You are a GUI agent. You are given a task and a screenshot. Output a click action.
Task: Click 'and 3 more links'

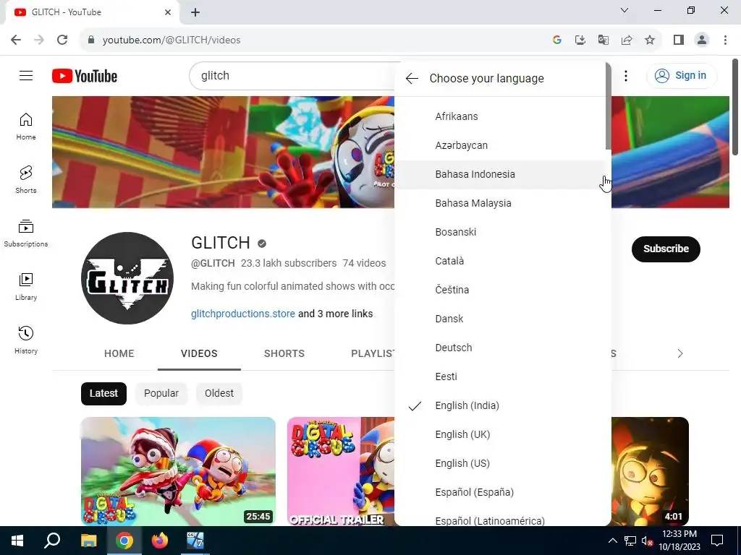(x=336, y=314)
